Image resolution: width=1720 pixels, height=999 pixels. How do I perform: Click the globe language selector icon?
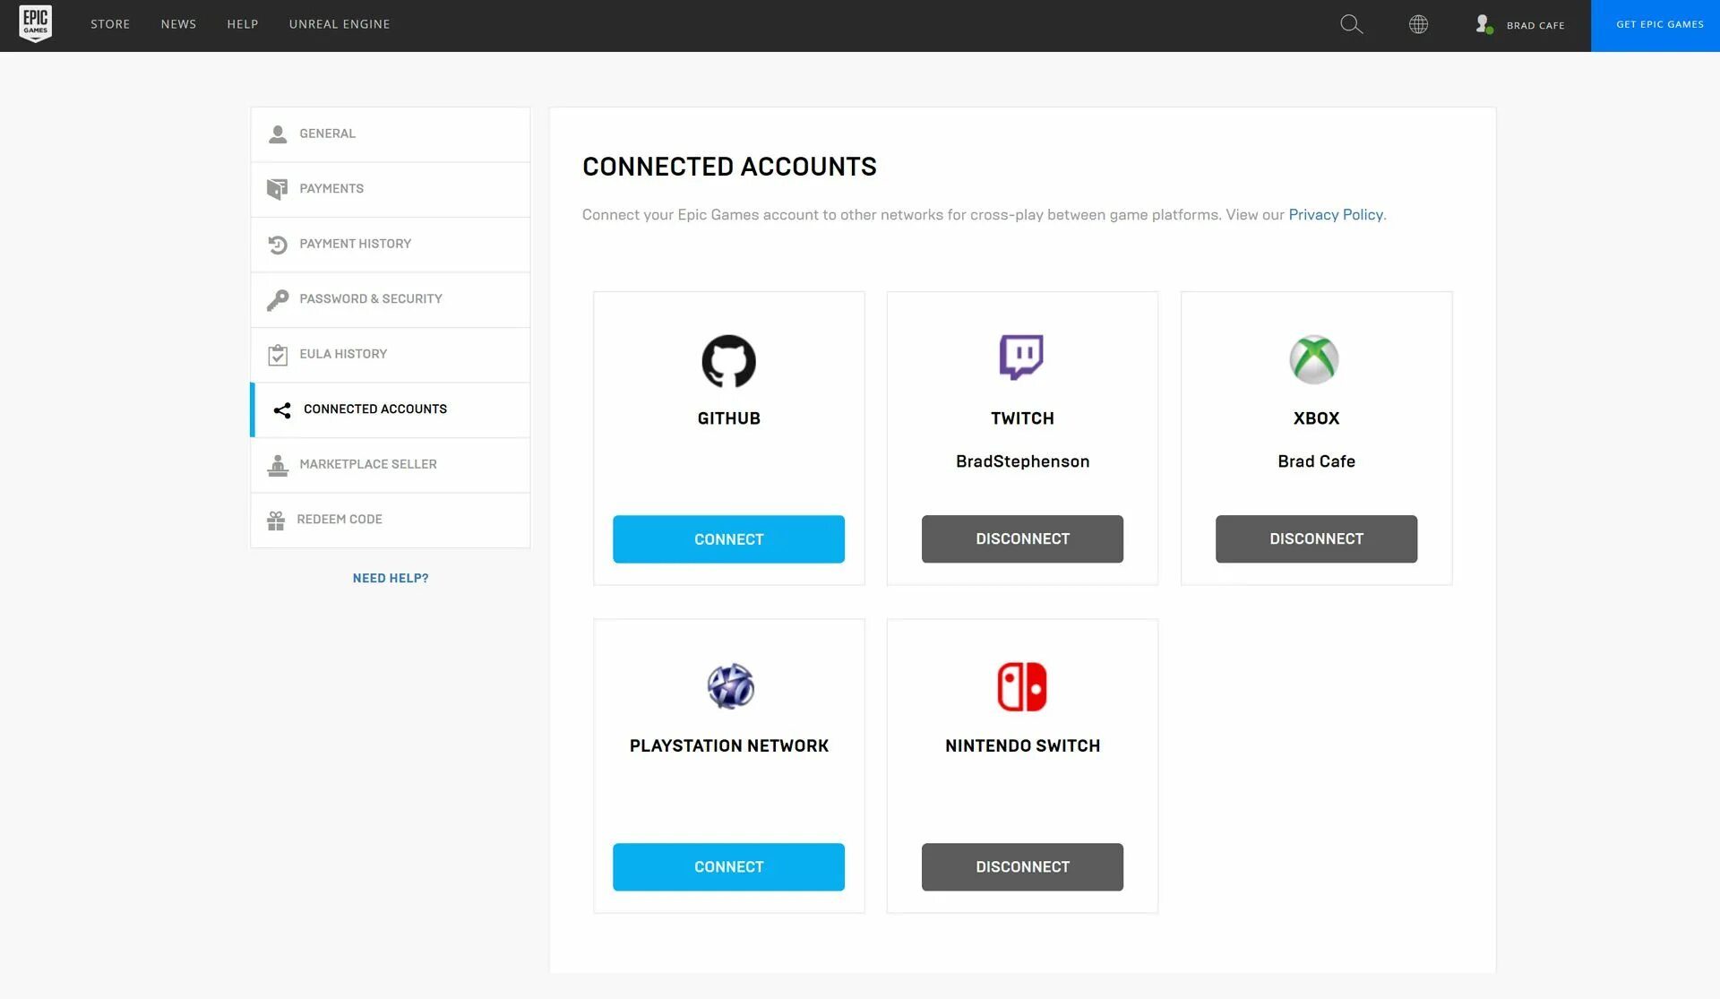1417,22
